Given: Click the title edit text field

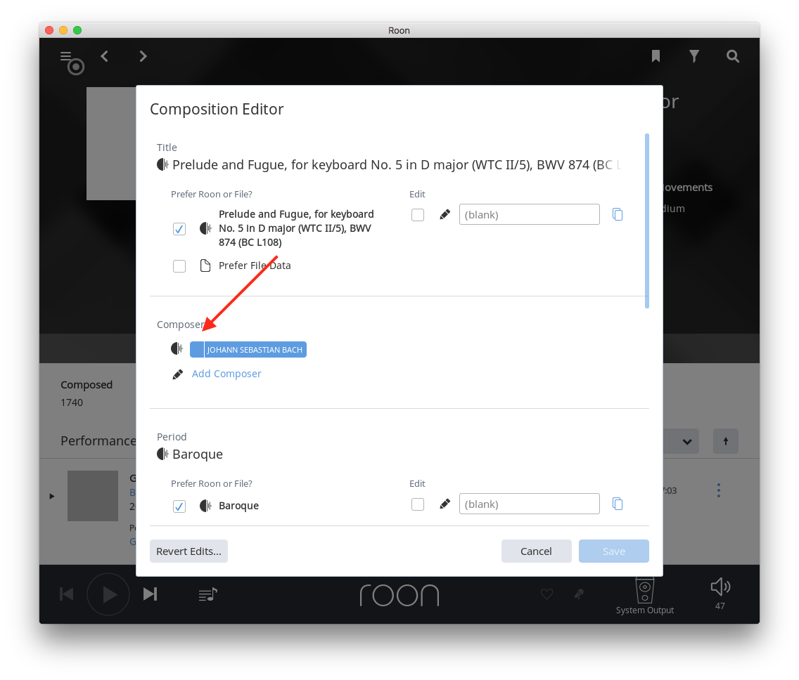Looking at the screenshot, I should 529,214.
